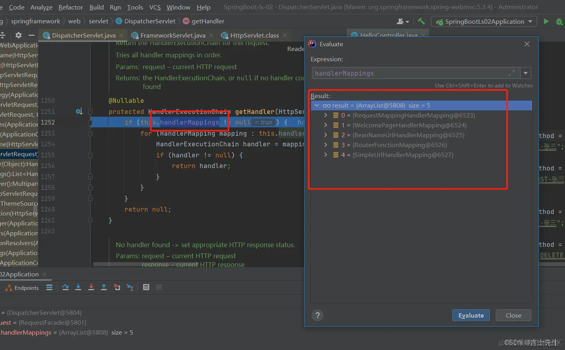Click 'return handler;' on line 1256
The image size is (565, 350).
coord(201,166)
